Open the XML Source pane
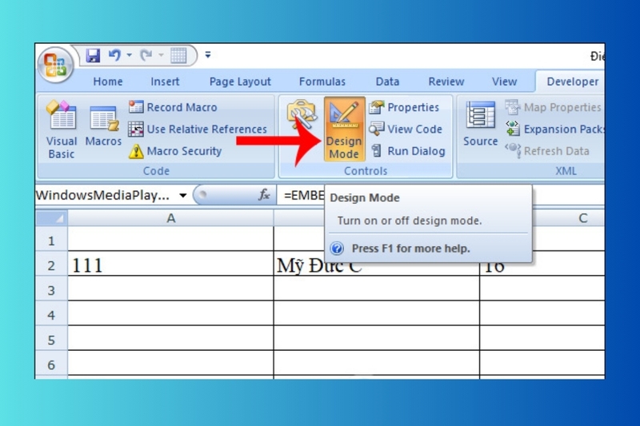This screenshot has height=426, width=640. (481, 124)
